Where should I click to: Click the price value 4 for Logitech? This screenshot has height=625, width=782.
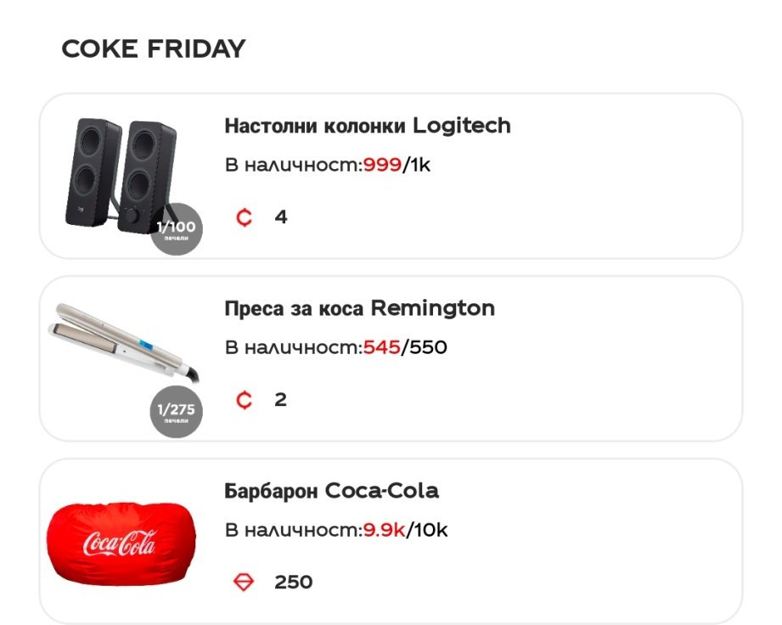(281, 217)
